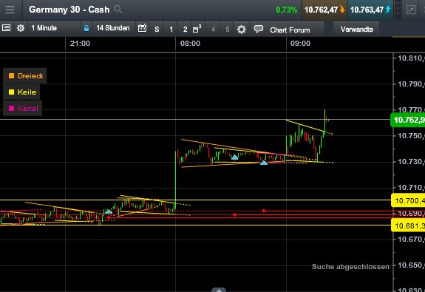This screenshot has width=425, height=292.
Task: Search instrument with the magnifier icon
Action: [x=118, y=10]
